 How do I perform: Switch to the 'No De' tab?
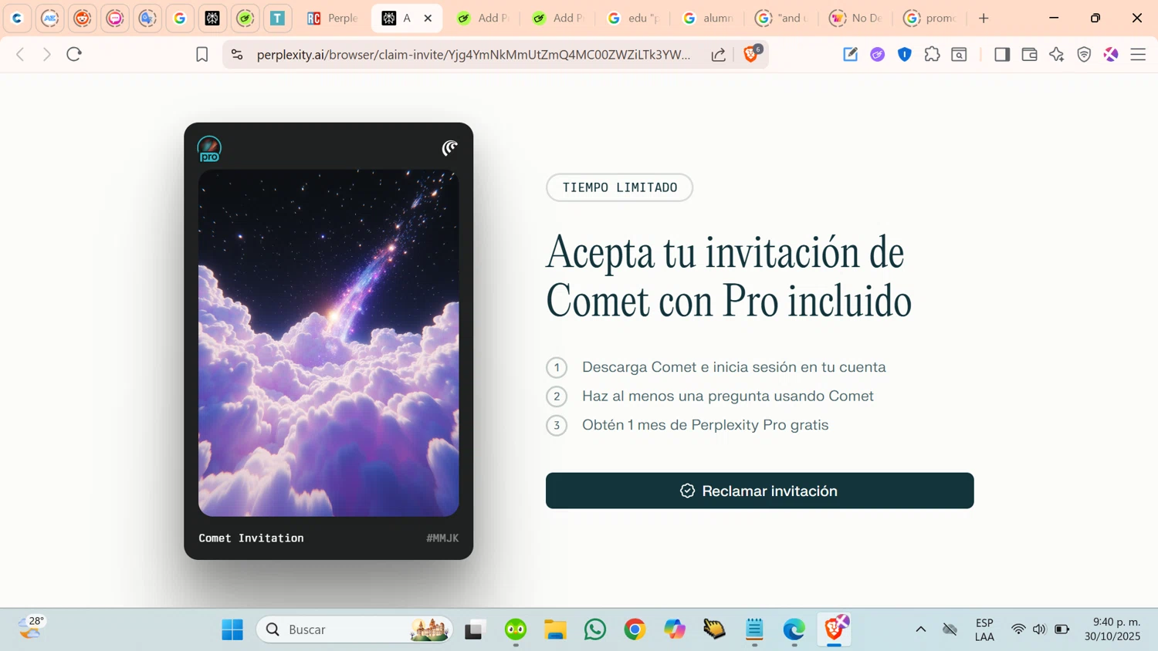coord(855,18)
